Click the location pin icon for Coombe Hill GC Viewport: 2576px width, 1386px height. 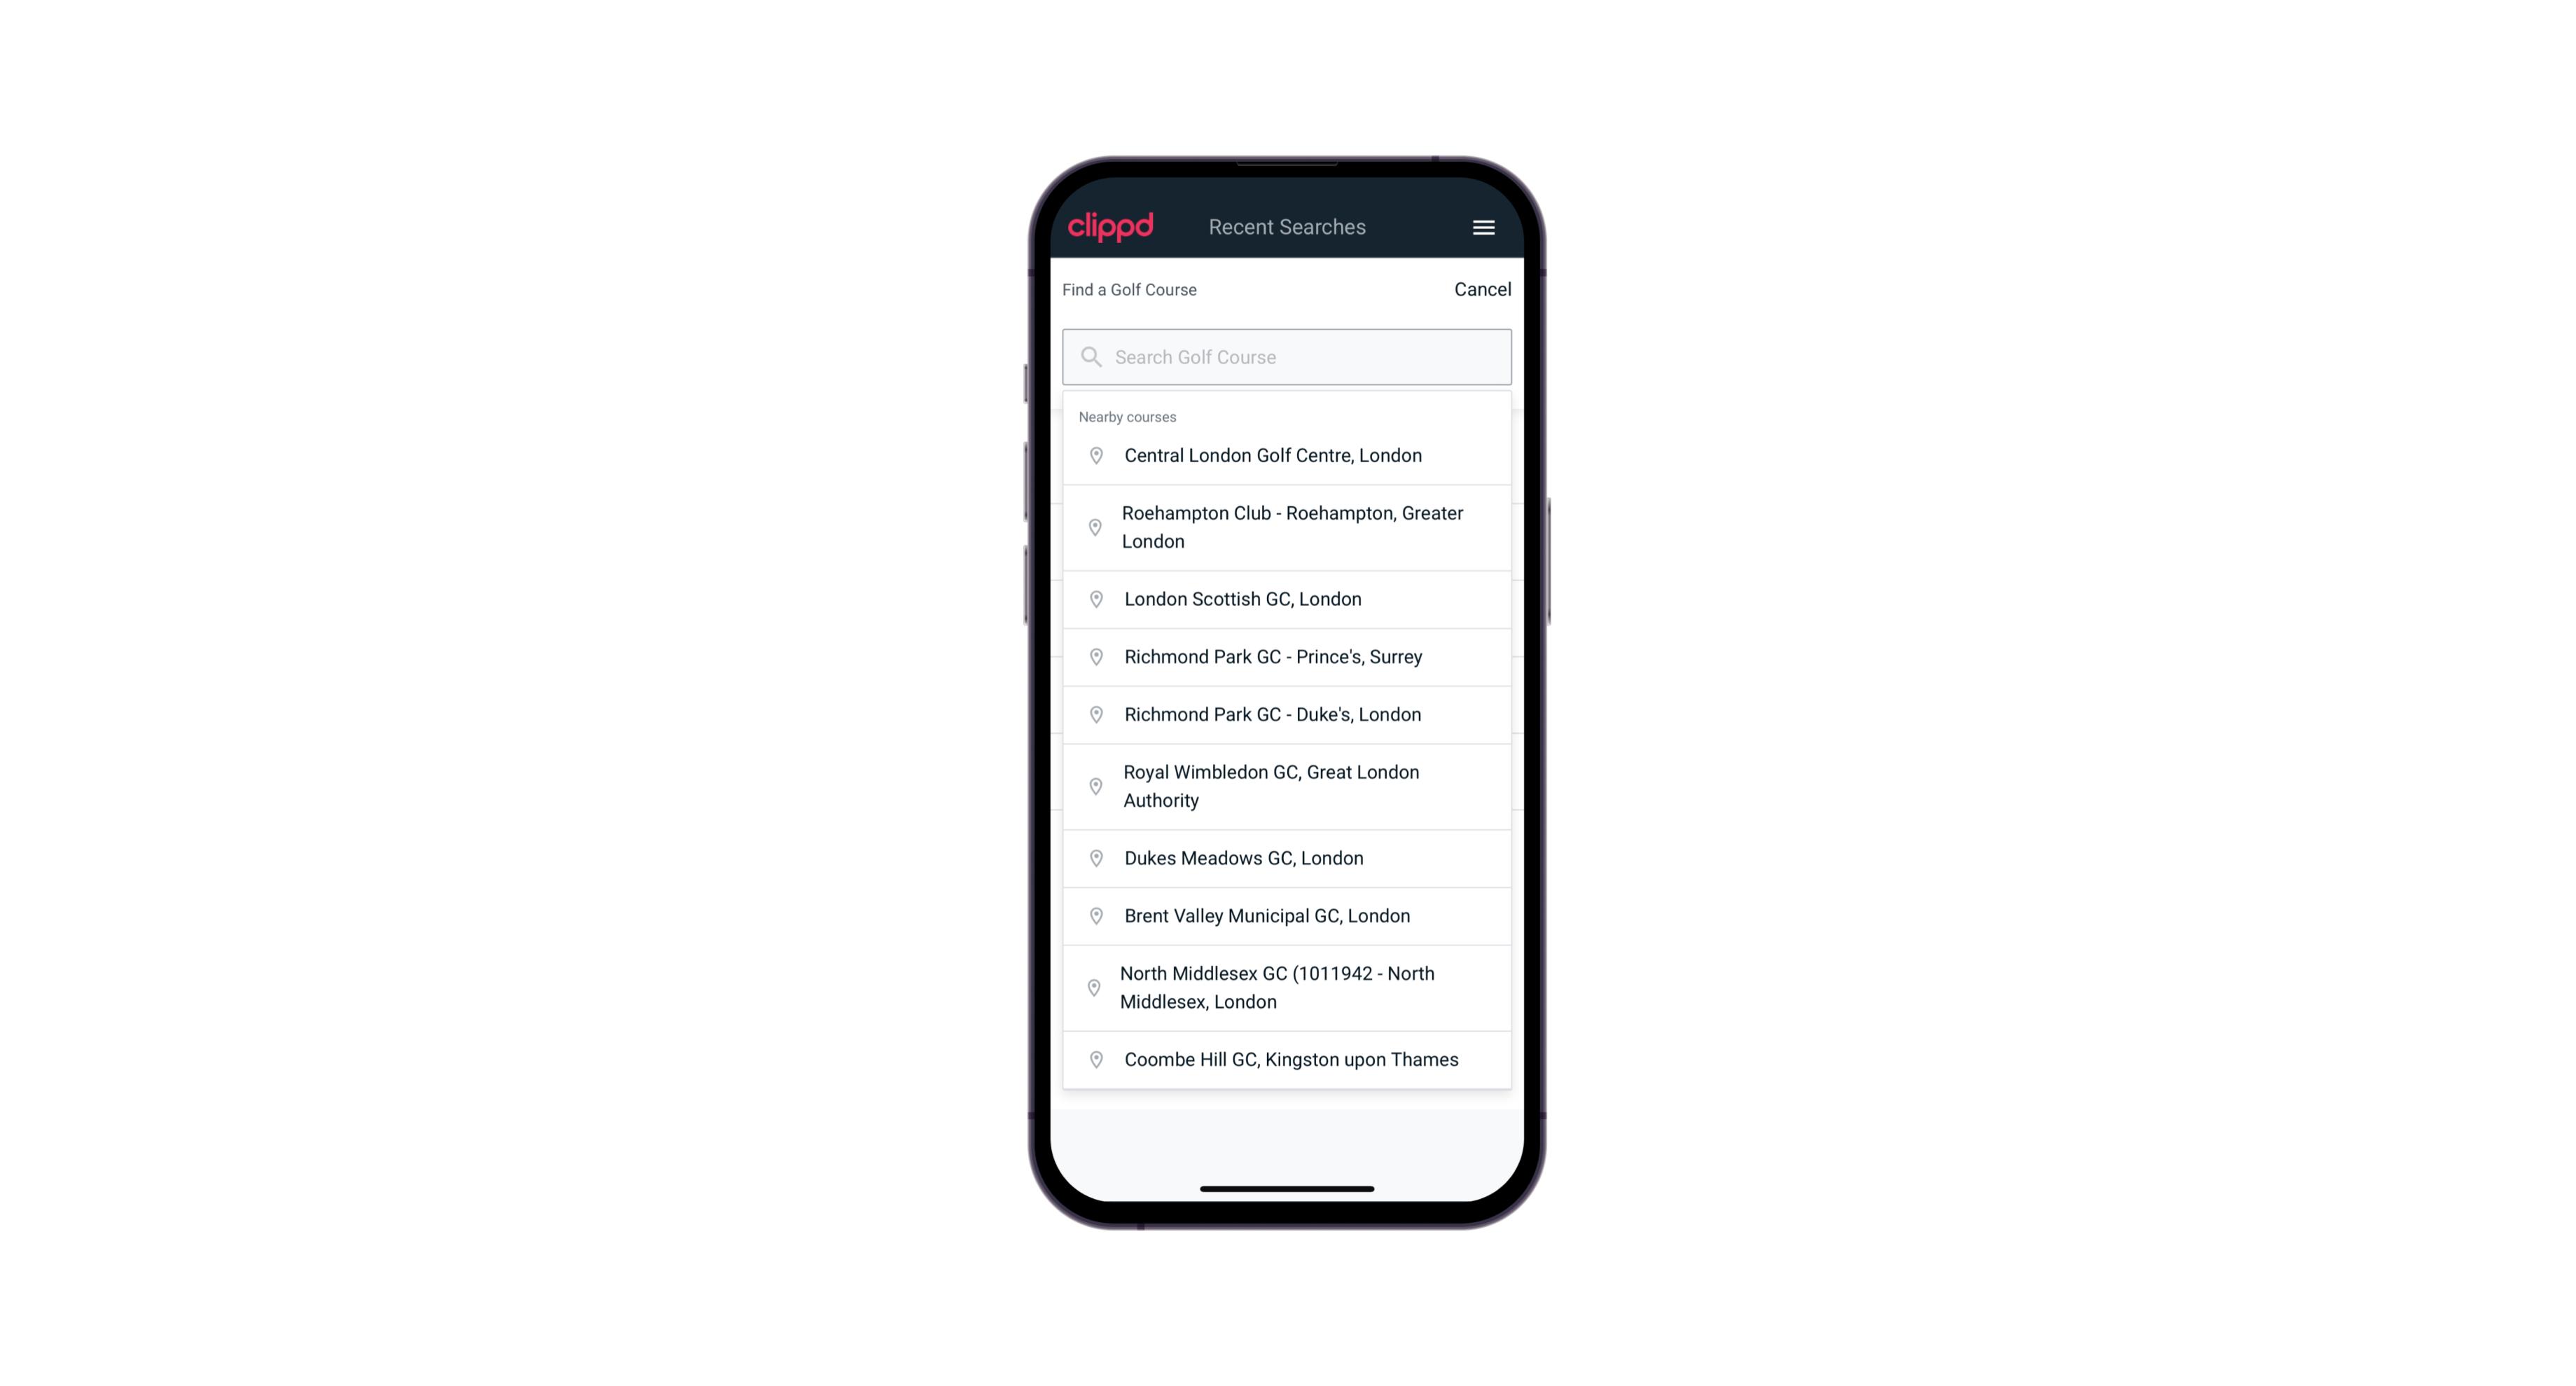[x=1092, y=1060]
